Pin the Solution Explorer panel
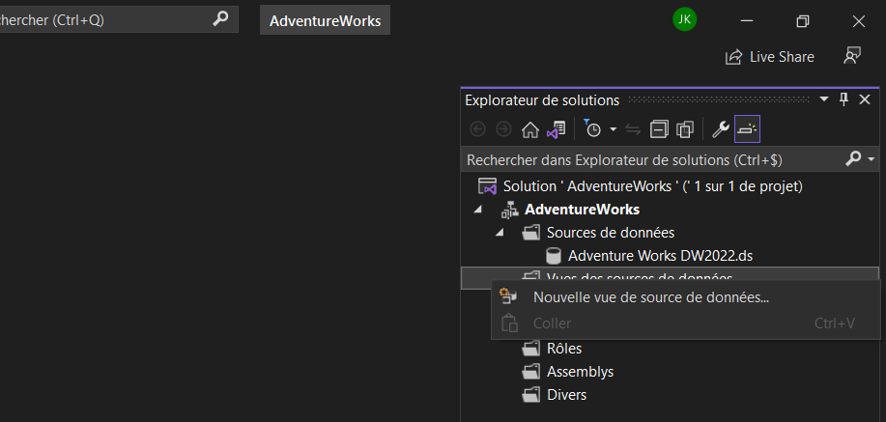 click(844, 99)
